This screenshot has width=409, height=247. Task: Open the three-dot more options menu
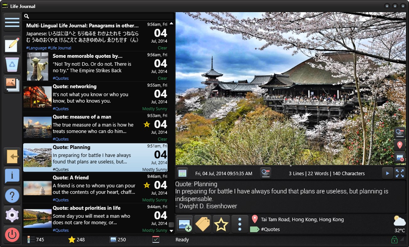pyautogui.click(x=239, y=223)
